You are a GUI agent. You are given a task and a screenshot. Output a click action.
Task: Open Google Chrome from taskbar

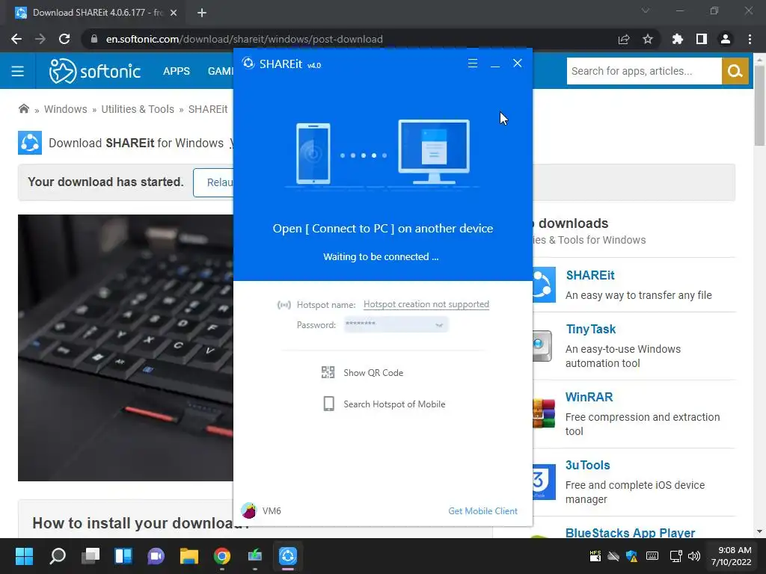tap(222, 556)
